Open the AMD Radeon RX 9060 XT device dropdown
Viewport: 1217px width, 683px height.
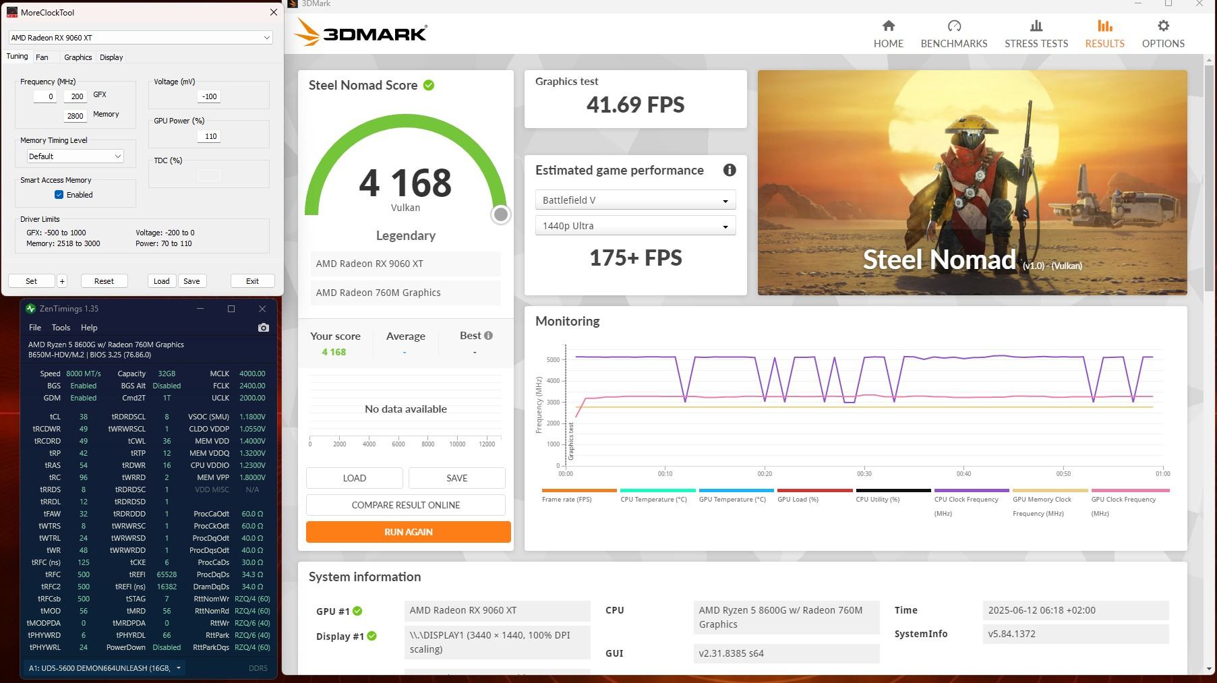pos(140,38)
